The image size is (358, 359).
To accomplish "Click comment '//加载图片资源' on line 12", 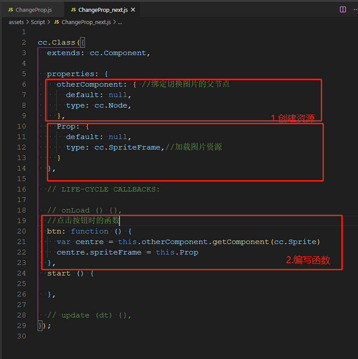I will (194, 147).
